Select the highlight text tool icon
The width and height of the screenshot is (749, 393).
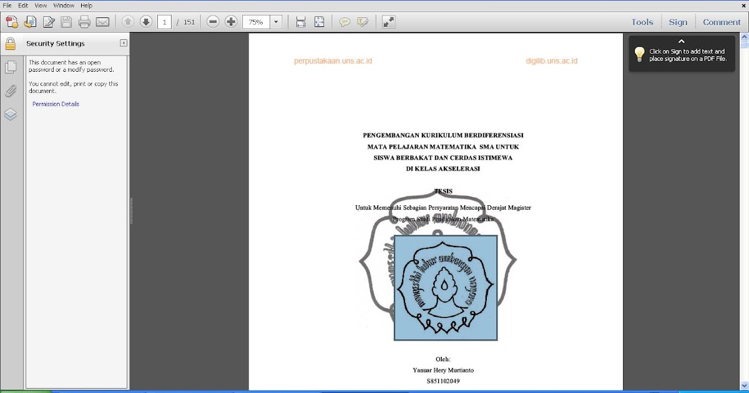(363, 22)
